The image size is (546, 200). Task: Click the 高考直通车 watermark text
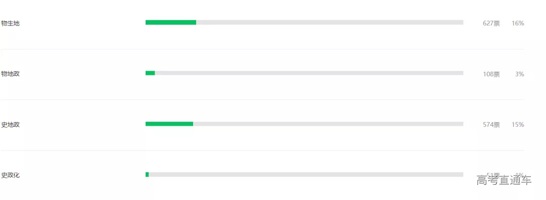pos(504,179)
